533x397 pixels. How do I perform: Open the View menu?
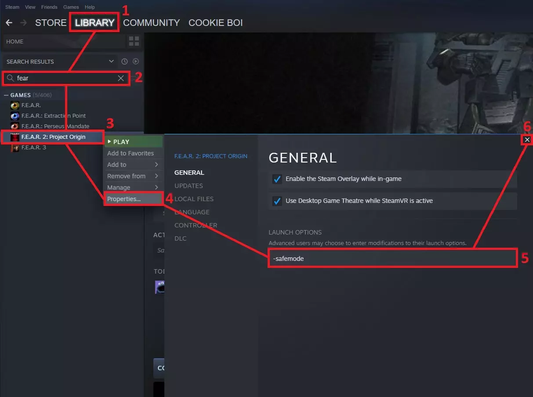click(x=30, y=7)
